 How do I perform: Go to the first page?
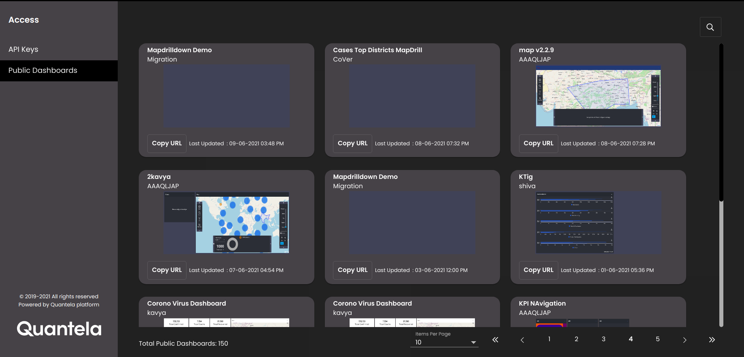[495, 340]
